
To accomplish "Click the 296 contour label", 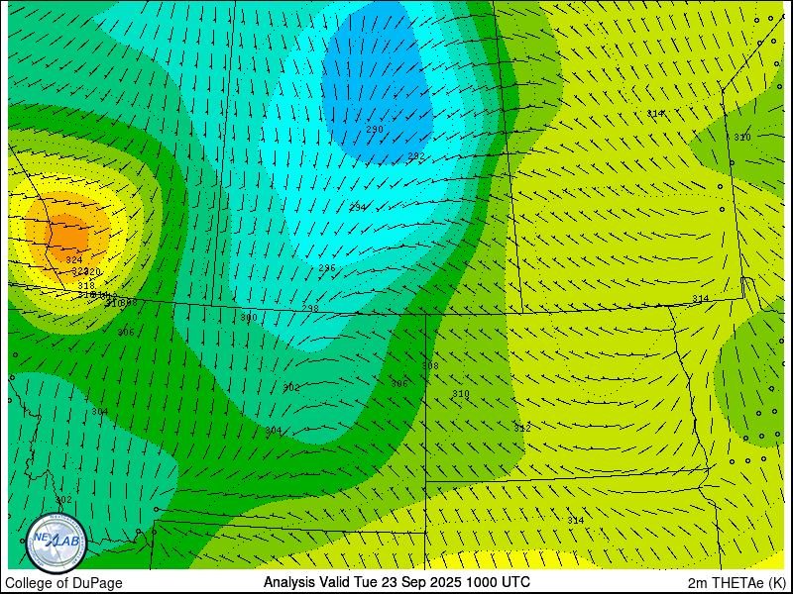I will click(327, 267).
